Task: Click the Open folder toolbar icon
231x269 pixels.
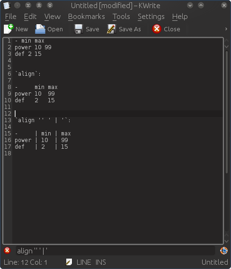Action: coord(40,29)
